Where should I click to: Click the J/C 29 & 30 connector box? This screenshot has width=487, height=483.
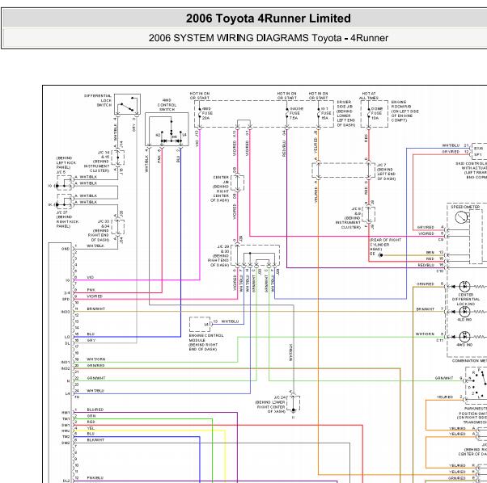tap(255, 255)
